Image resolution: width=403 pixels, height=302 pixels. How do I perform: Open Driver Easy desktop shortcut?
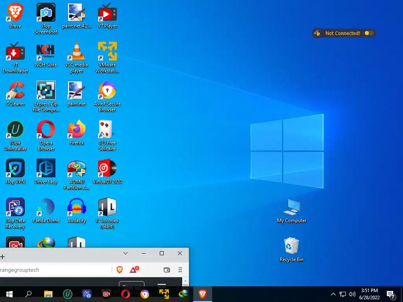[x=46, y=171]
